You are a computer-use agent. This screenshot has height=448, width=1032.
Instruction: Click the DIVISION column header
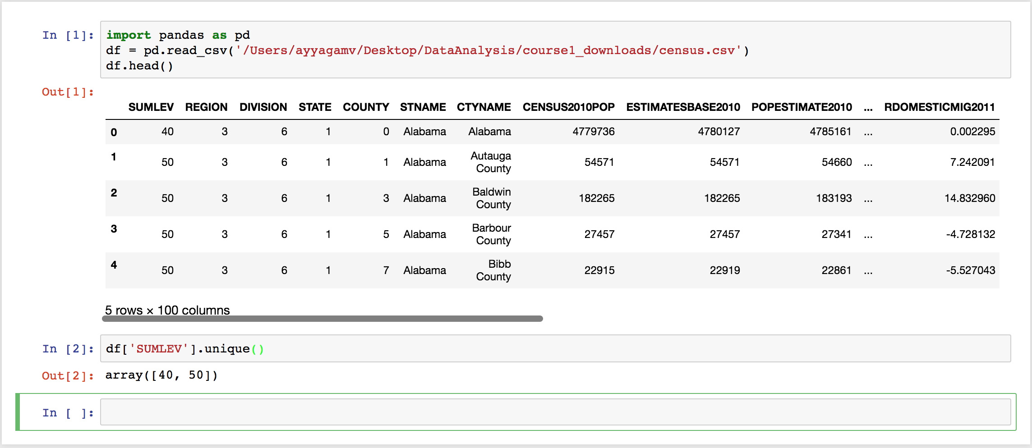[263, 107]
